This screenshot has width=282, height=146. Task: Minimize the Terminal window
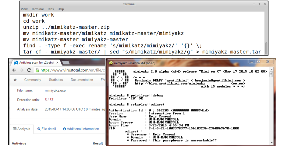[254, 4]
